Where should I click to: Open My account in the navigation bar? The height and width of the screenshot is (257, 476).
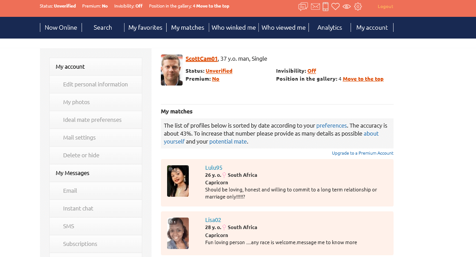[372, 27]
